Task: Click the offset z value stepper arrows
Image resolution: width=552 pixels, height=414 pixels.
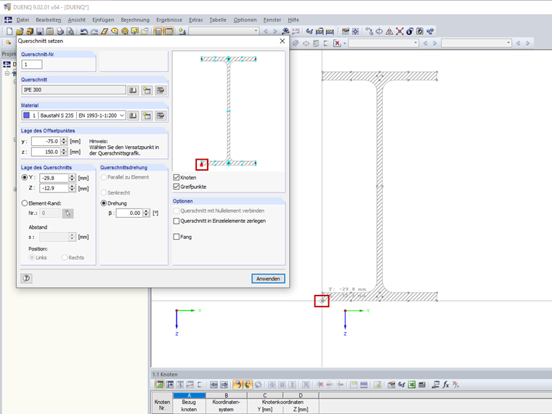Action: tap(64, 152)
